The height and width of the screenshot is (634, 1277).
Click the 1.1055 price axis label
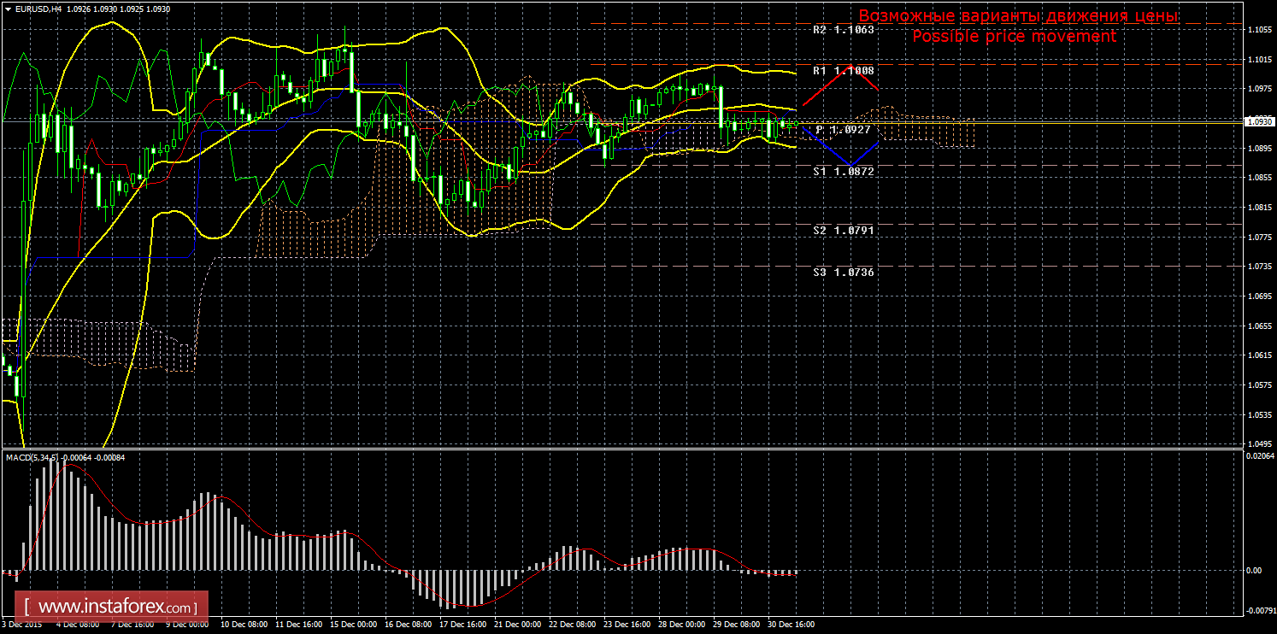[x=1258, y=30]
